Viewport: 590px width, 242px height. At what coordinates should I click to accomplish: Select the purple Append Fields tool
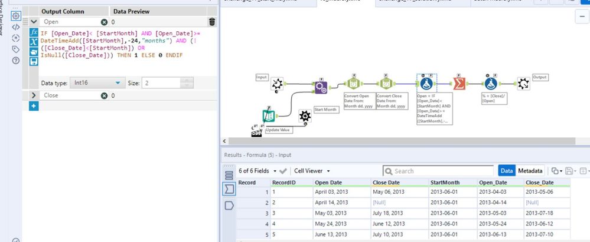pyautogui.click(x=321, y=87)
